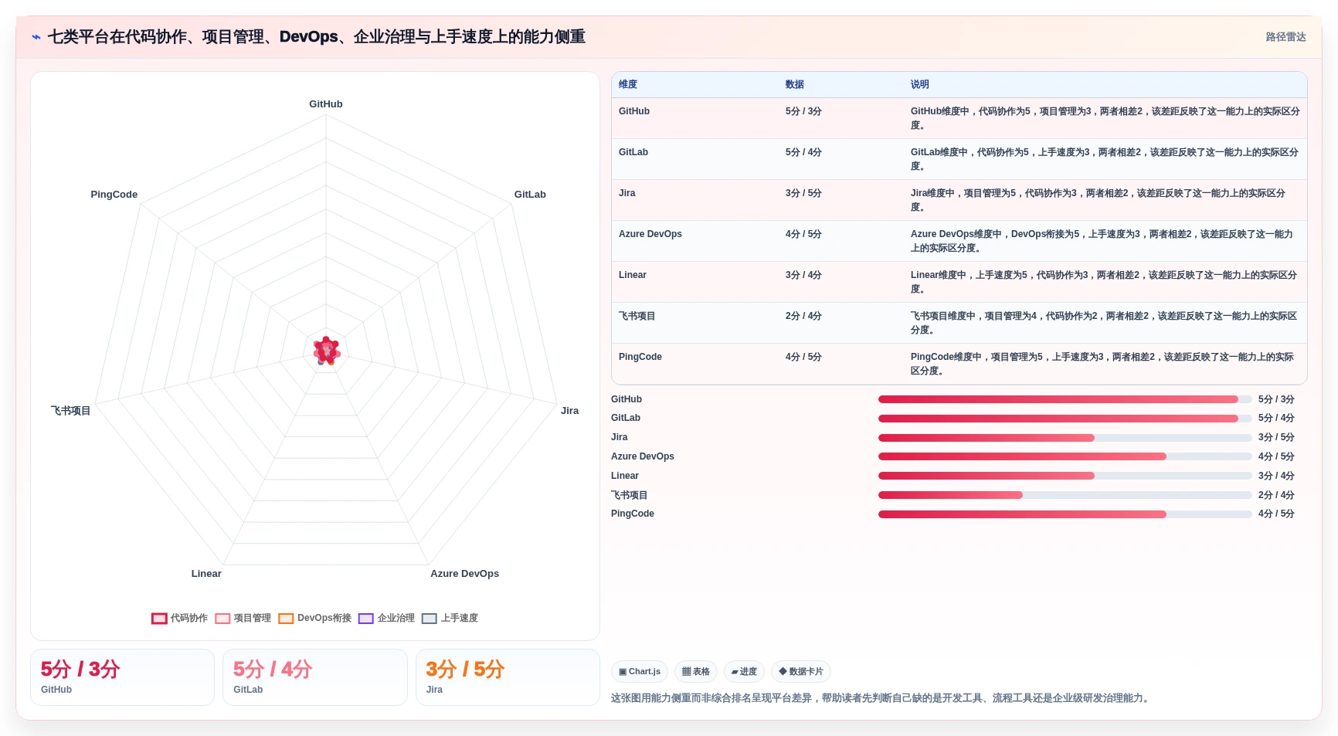
Task: Click the GitLab axis label on radar
Action: click(530, 195)
